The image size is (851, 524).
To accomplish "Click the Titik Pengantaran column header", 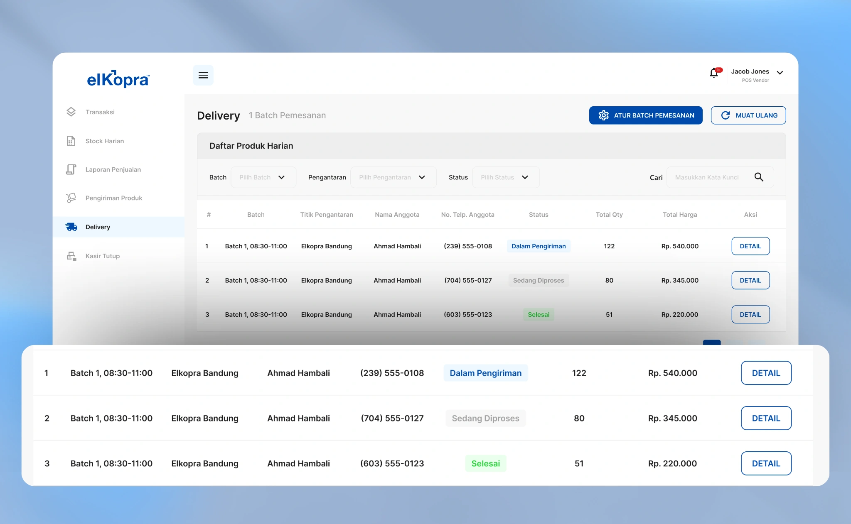I will (x=327, y=215).
